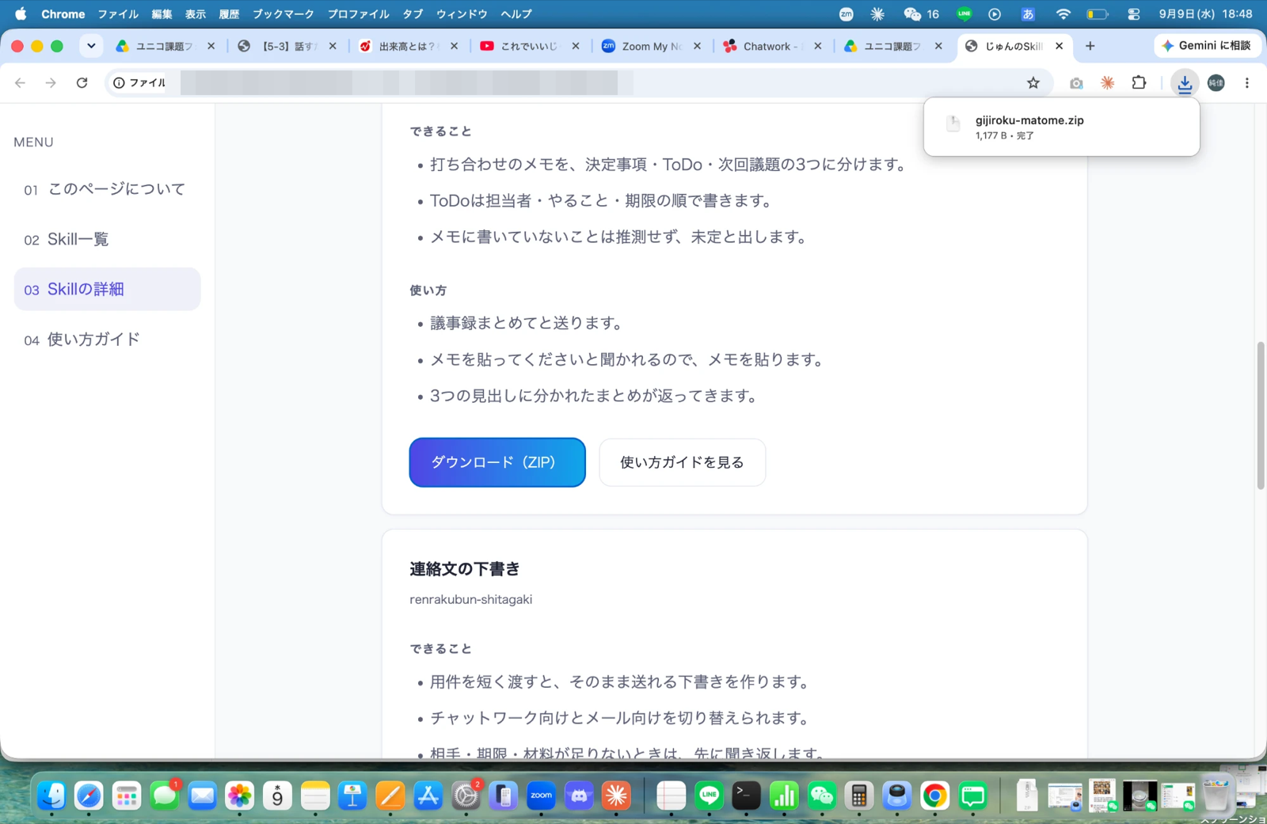
Task: Launch Finder from the Dock
Action: pyautogui.click(x=51, y=796)
